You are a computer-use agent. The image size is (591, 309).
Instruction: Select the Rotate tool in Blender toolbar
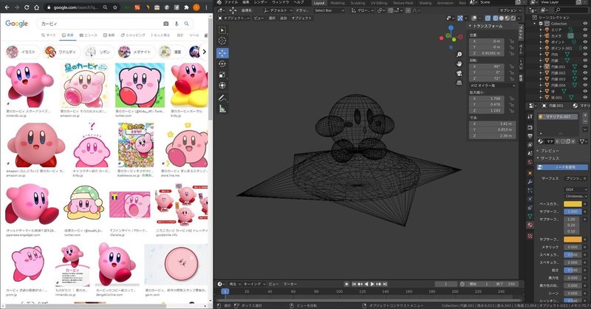pyautogui.click(x=222, y=64)
